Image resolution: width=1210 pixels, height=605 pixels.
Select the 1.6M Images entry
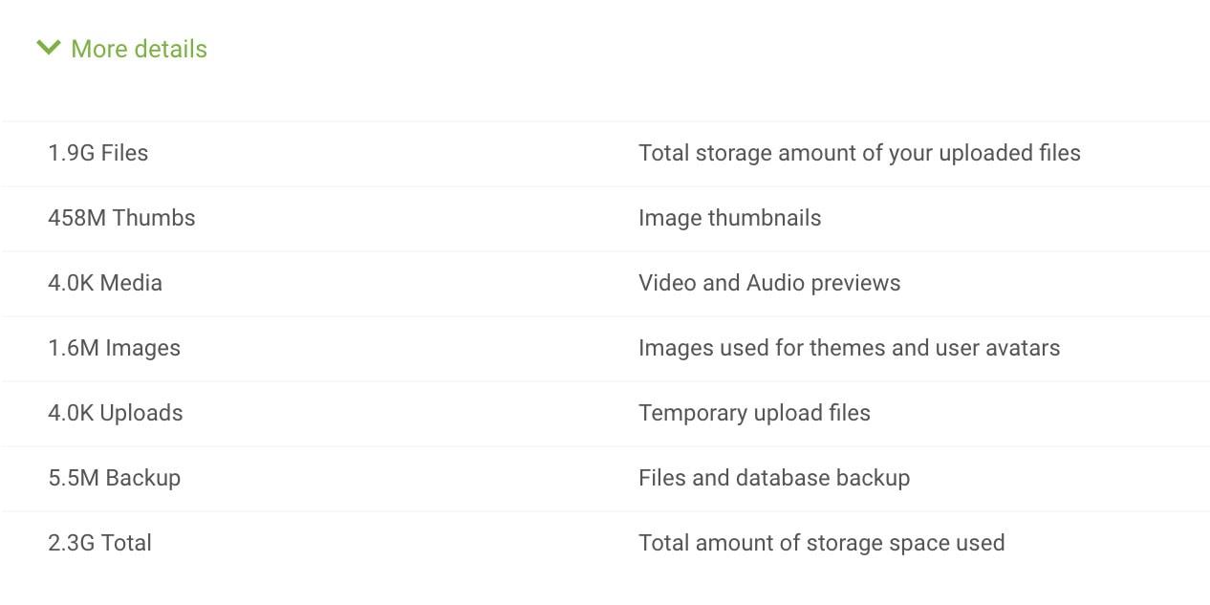click(x=114, y=348)
